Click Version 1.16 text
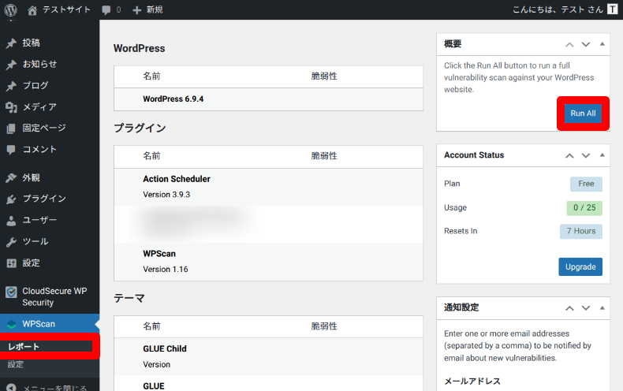The height and width of the screenshot is (391, 623). (166, 270)
